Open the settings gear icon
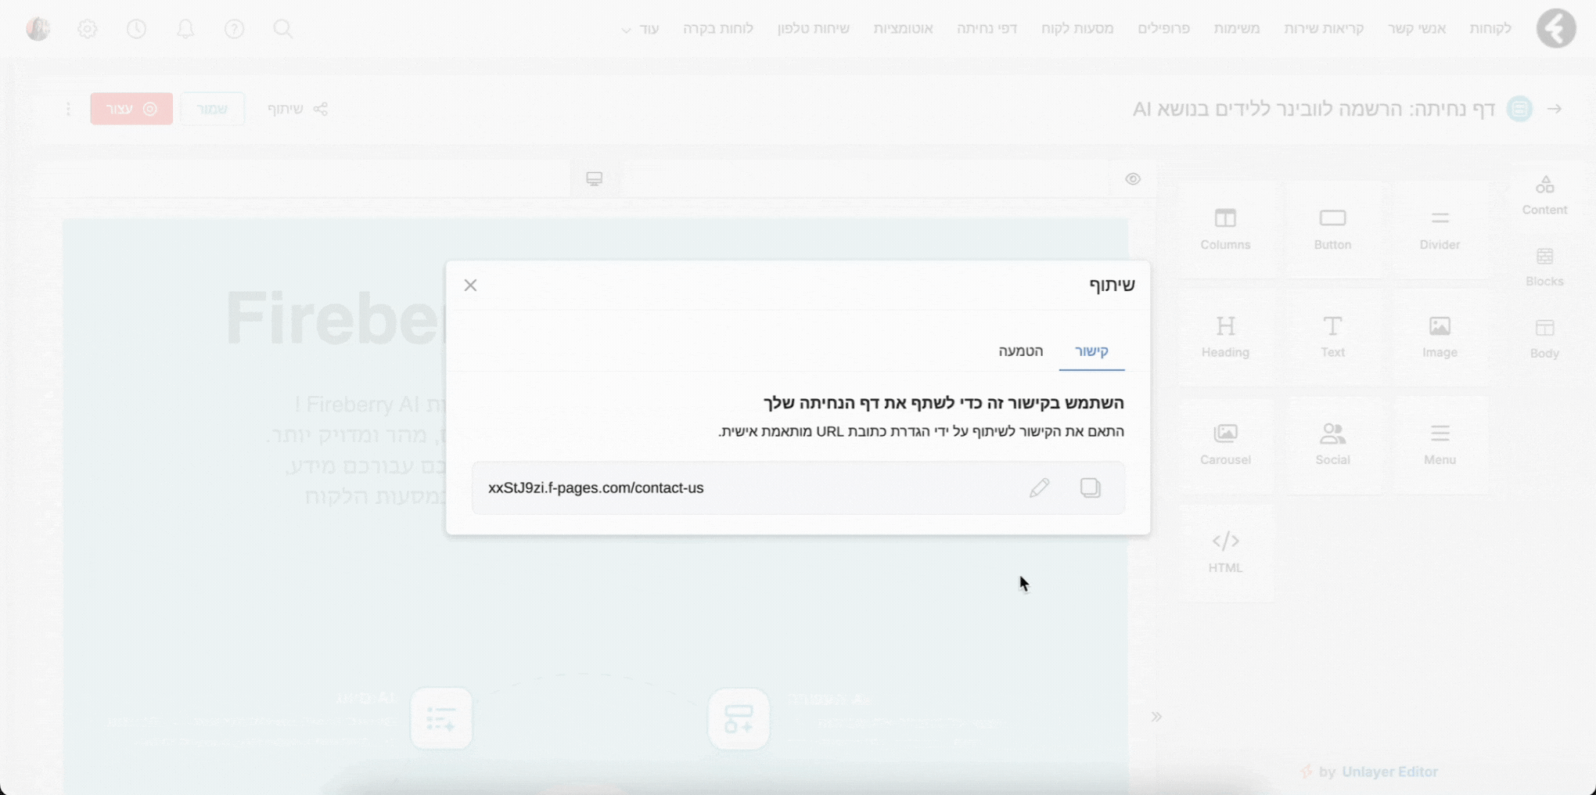The height and width of the screenshot is (795, 1596). click(88, 29)
